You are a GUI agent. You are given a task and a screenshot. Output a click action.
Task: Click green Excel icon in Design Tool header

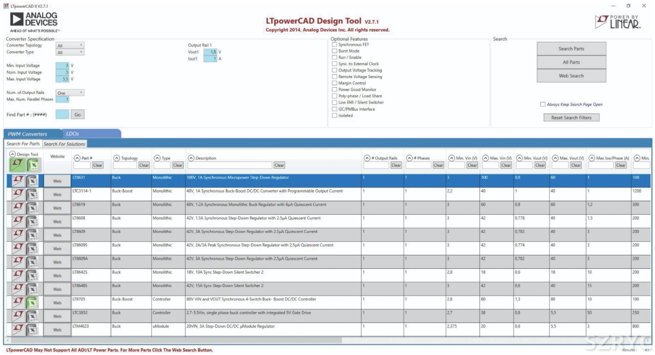click(34, 165)
